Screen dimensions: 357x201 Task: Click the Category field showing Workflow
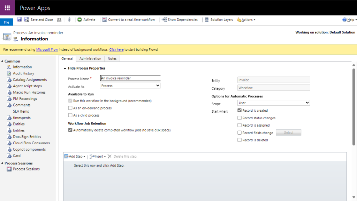[x=273, y=88]
